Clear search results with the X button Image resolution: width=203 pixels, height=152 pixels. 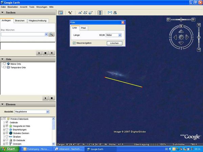pyautogui.click(x=52, y=53)
